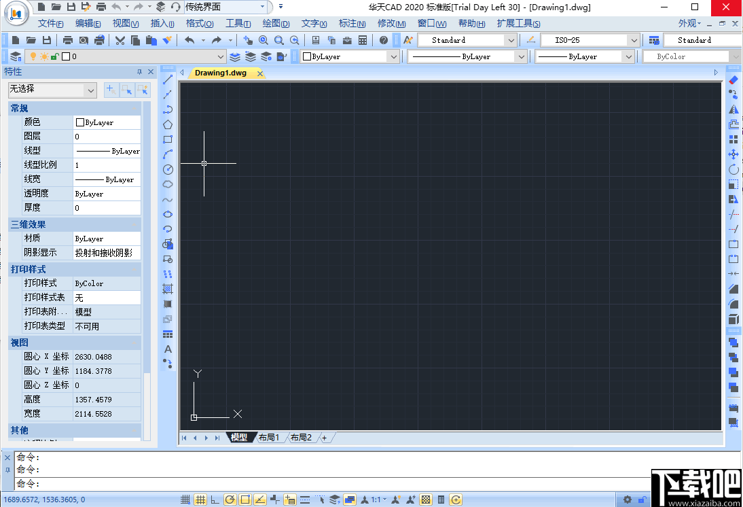Select the Circle drawing tool

coord(168,169)
